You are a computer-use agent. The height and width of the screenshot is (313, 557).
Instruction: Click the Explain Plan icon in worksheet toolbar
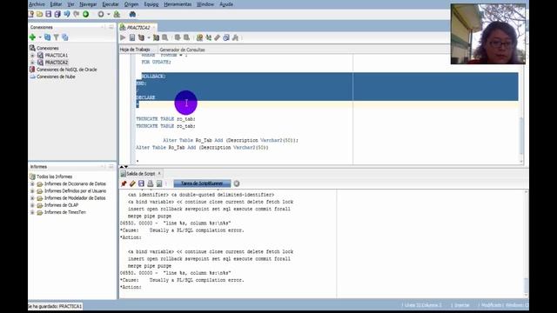[141, 37]
